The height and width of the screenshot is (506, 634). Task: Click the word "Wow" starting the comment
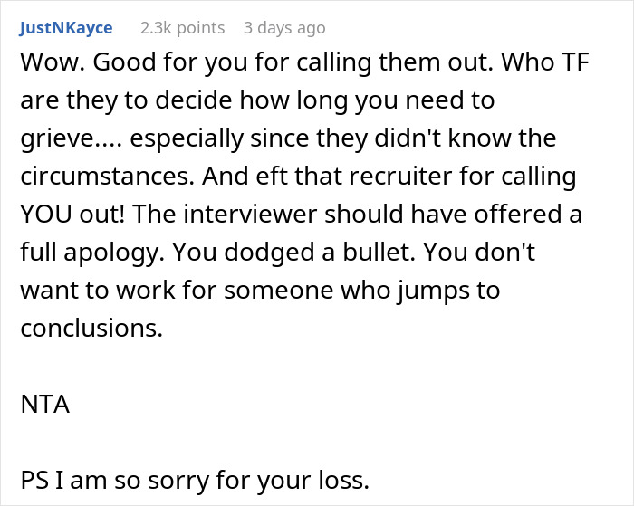(45, 63)
